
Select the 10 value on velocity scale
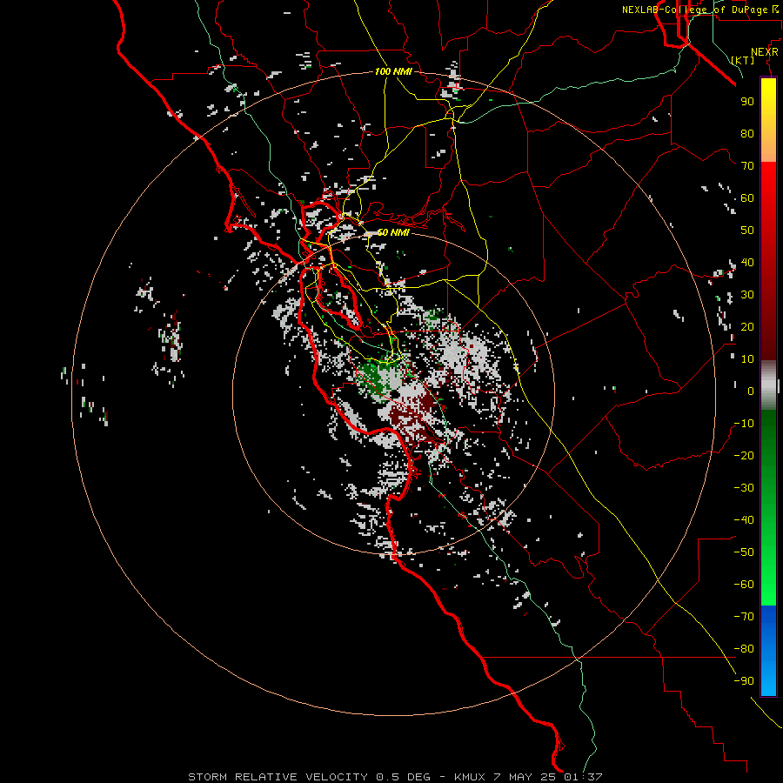coord(747,359)
